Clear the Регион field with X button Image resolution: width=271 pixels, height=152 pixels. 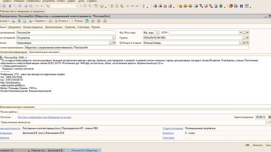[x=114, y=43]
